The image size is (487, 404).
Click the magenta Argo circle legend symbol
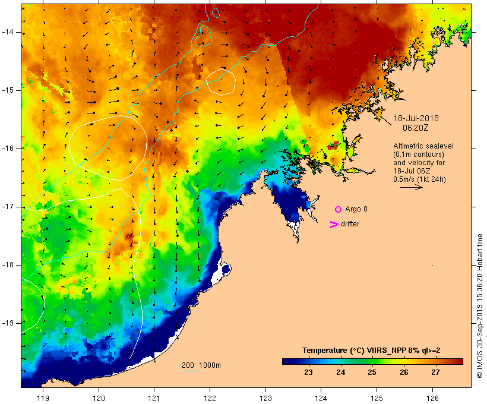click(339, 210)
